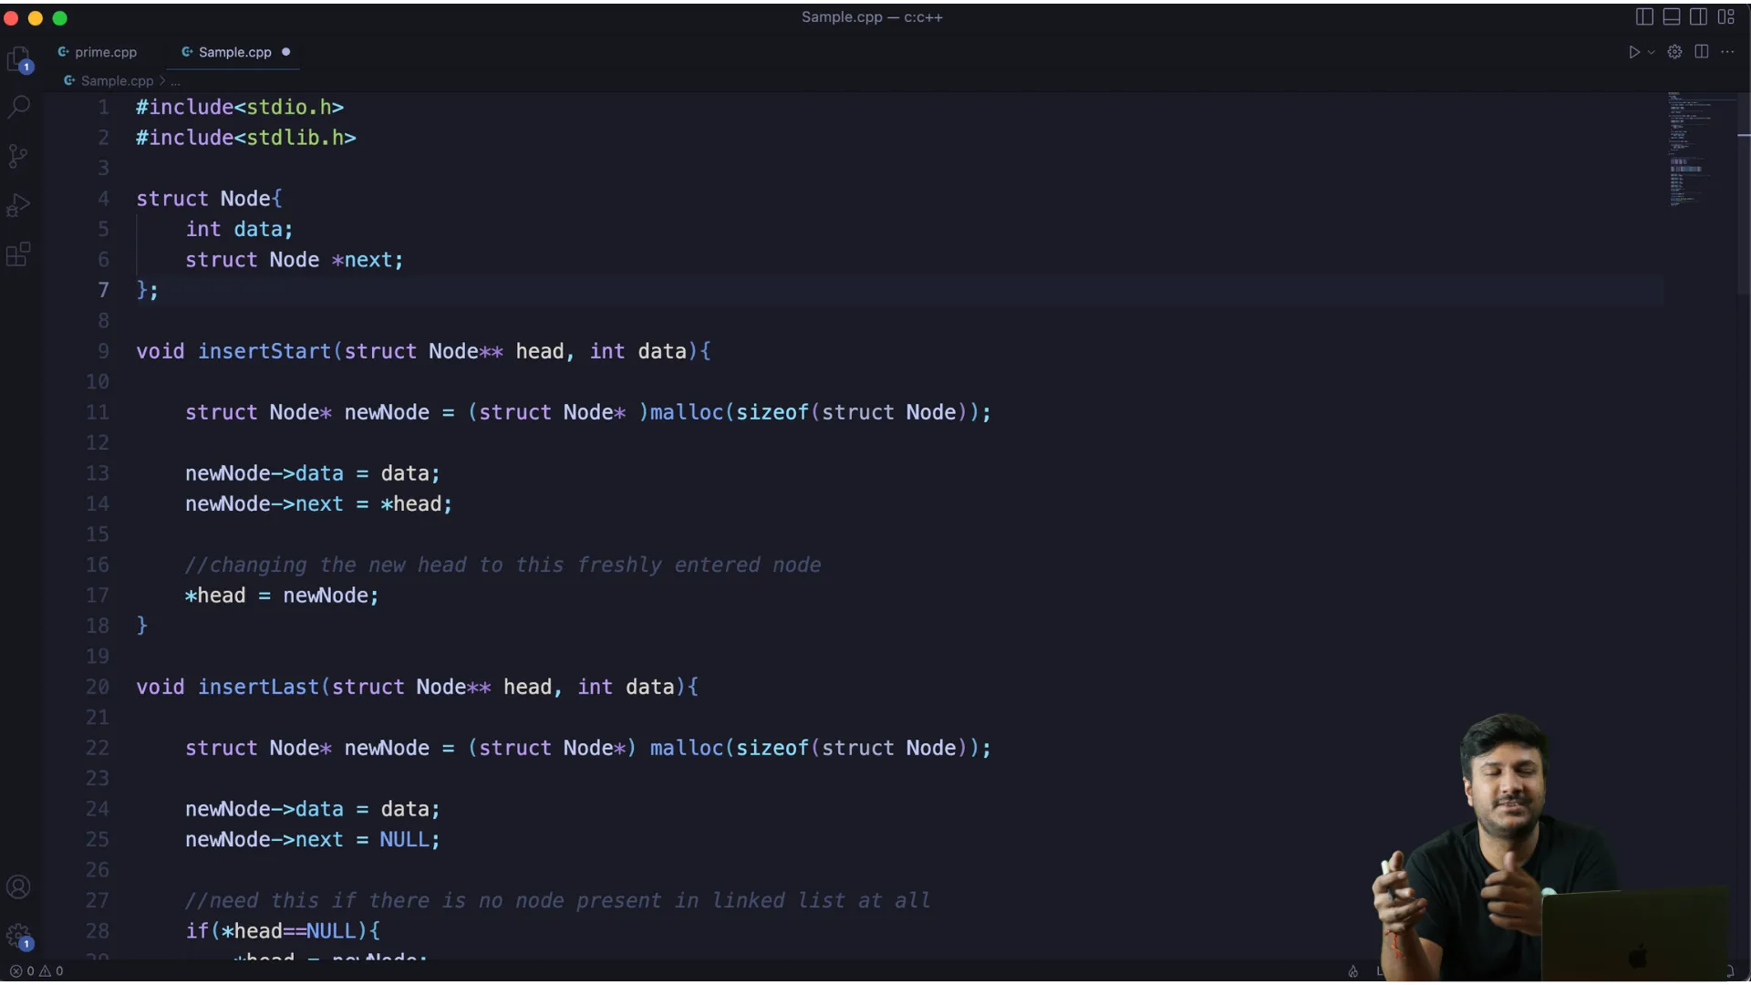
Task: Click errors and warnings status bar indicator
Action: coord(36,971)
